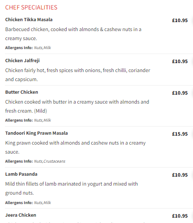Click the Jeera Chicken £10.95 price
Screen dimensions: 193x223
pyautogui.click(x=180, y=216)
